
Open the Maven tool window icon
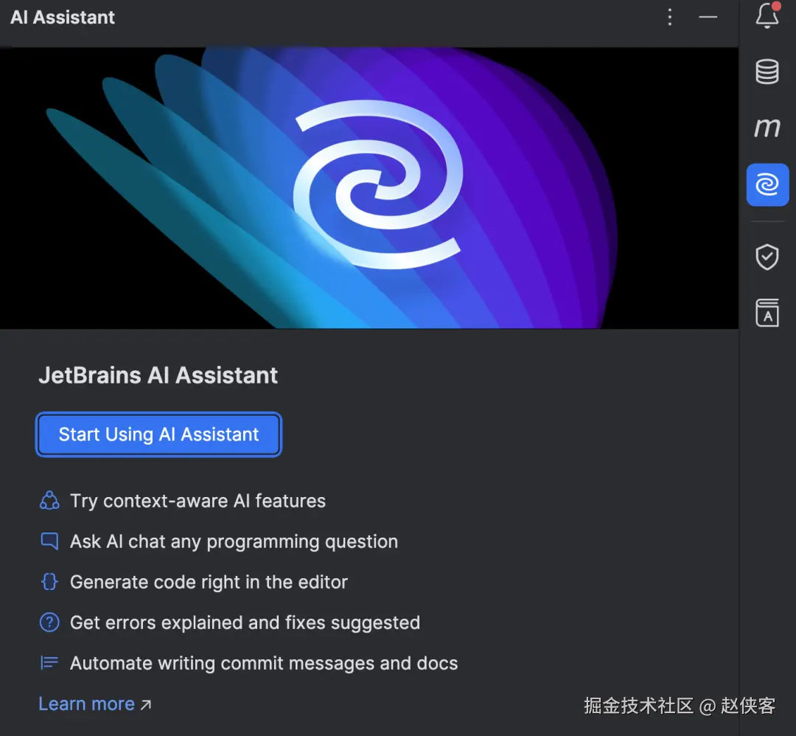coord(767,127)
